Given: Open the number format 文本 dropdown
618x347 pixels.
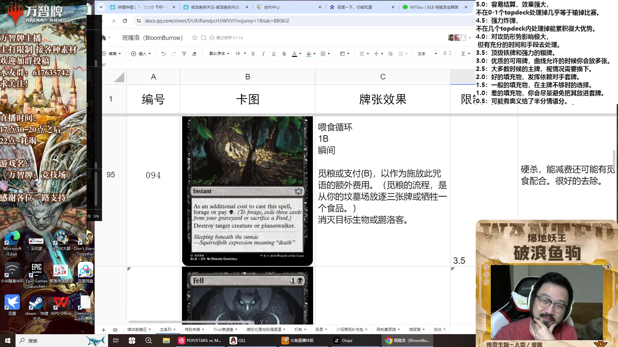Looking at the screenshot, I should [427, 54].
